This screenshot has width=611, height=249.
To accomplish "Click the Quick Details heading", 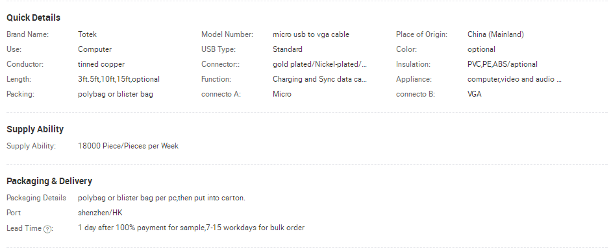I will [x=34, y=18].
